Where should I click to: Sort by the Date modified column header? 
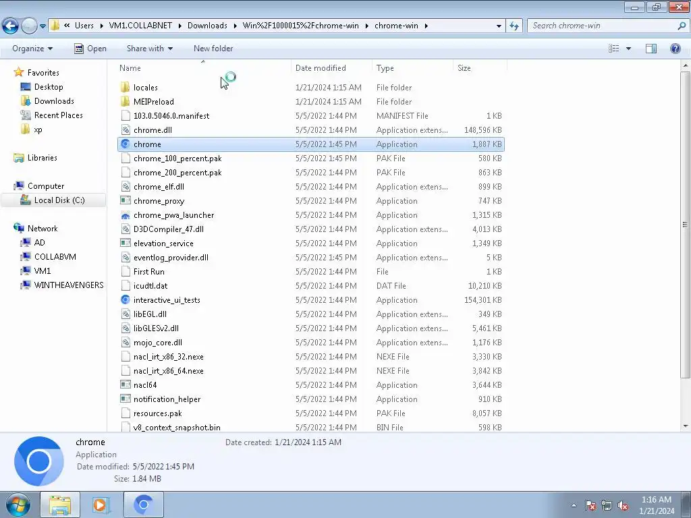332,68
